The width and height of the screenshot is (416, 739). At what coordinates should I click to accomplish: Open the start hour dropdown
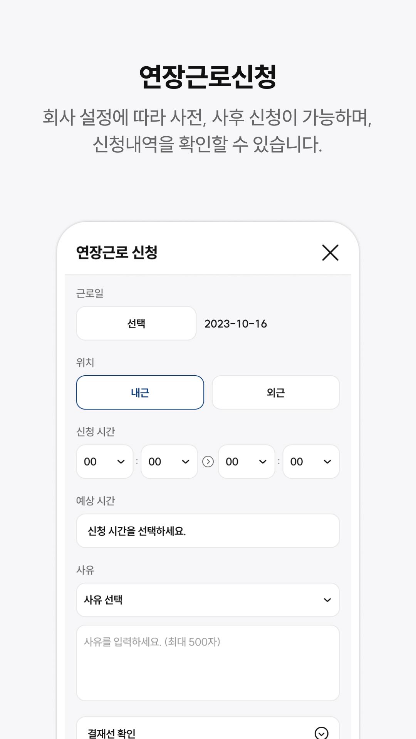point(104,461)
